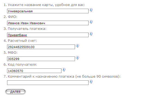Viewport: 147px width, 98px height.
Task: Click the '3. Получатель платежа:' label
Action: click(x=25, y=29)
